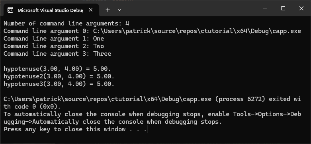Click the 'Tools->Options->Deb' hint text
Screen dimensions: 311x144
pos(267,114)
